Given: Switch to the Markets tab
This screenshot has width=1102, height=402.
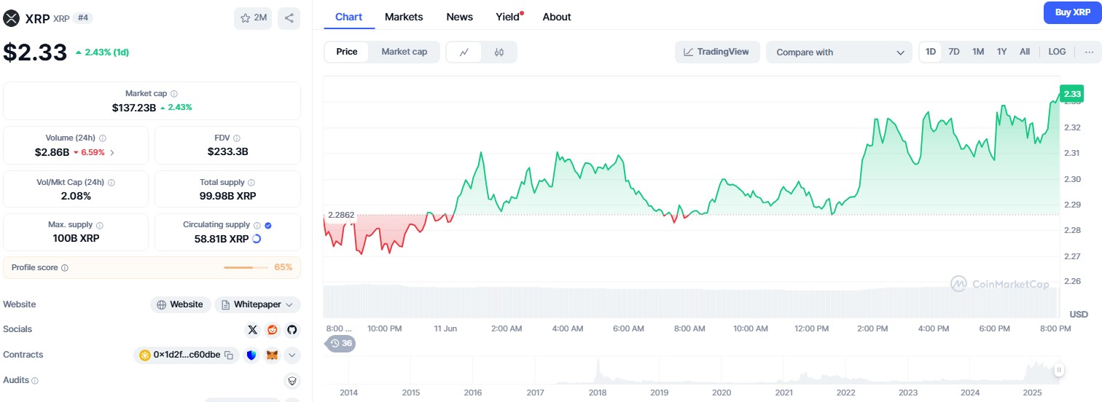Looking at the screenshot, I should pos(404,17).
